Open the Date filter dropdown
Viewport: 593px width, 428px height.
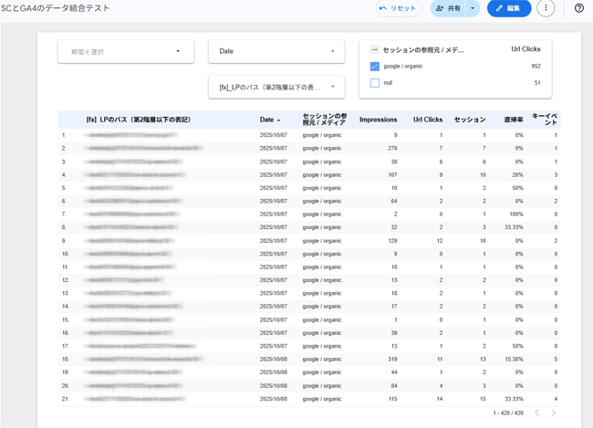click(x=276, y=51)
